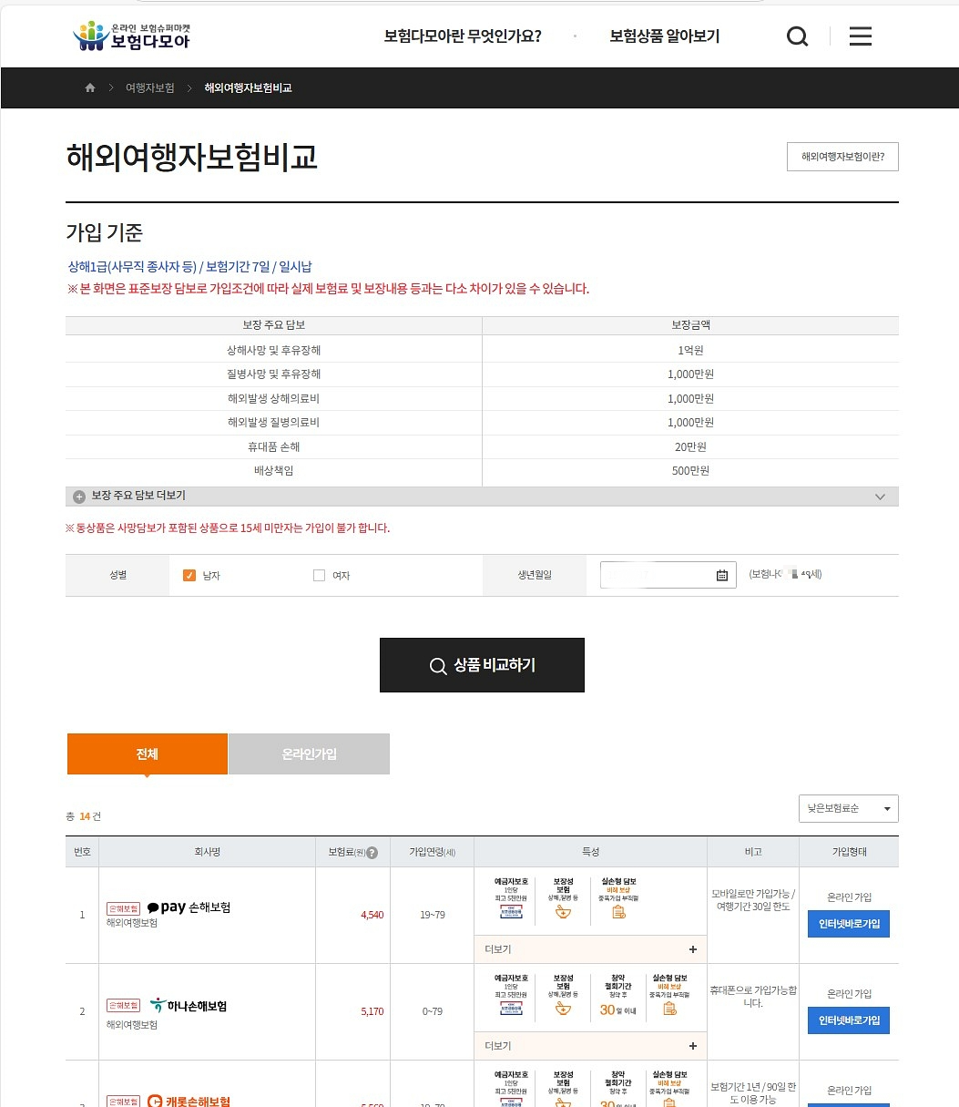Go to 여행자보험 breadcrumb
959x1107 pixels.
(150, 88)
